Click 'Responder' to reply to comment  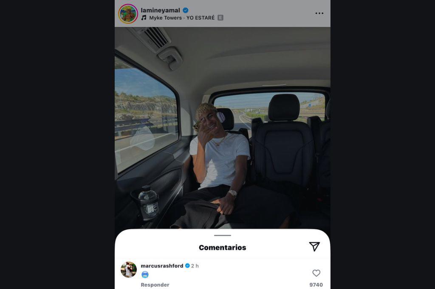155,285
